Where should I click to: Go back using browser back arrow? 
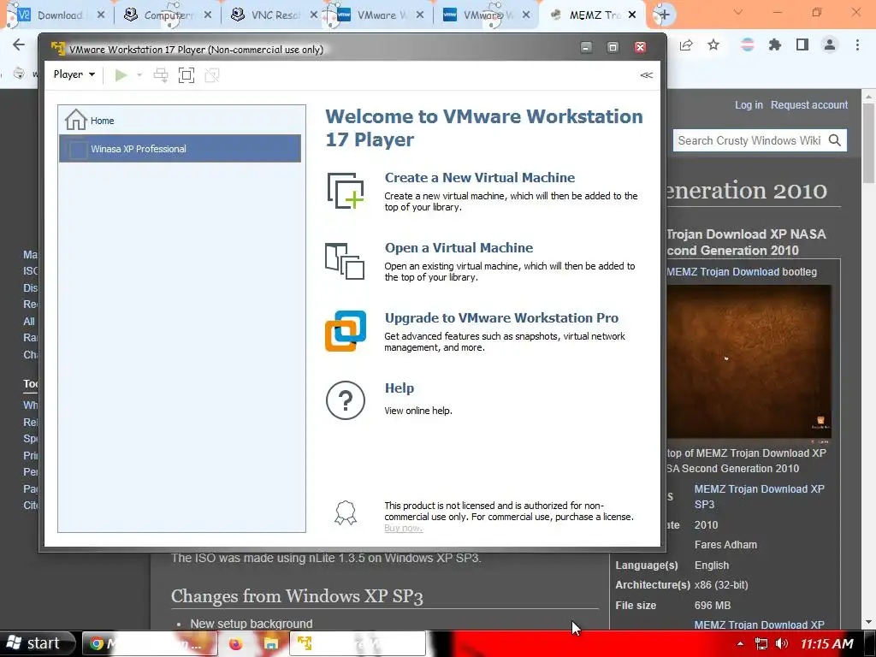(x=19, y=44)
